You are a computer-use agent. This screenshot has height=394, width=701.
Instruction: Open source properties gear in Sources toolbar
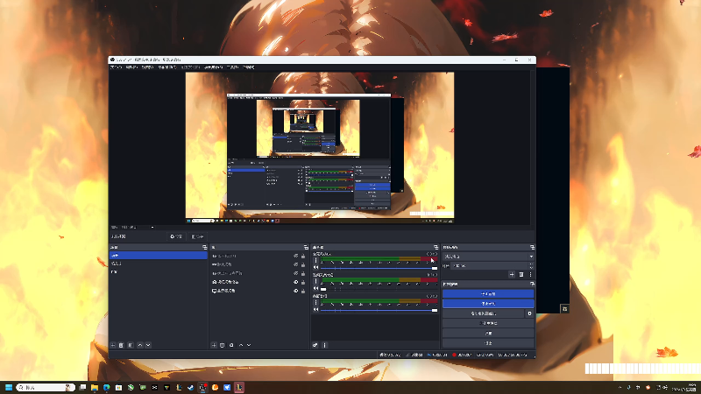click(231, 345)
